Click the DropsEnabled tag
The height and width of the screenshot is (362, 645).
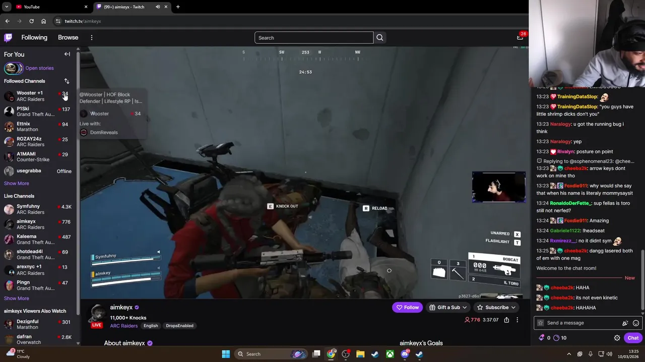tap(179, 326)
